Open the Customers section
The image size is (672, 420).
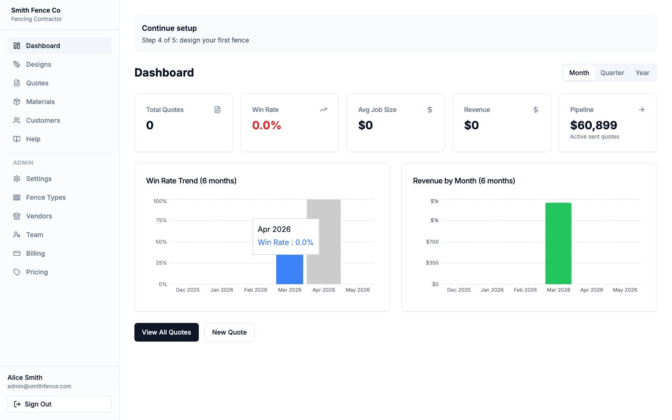[59, 120]
